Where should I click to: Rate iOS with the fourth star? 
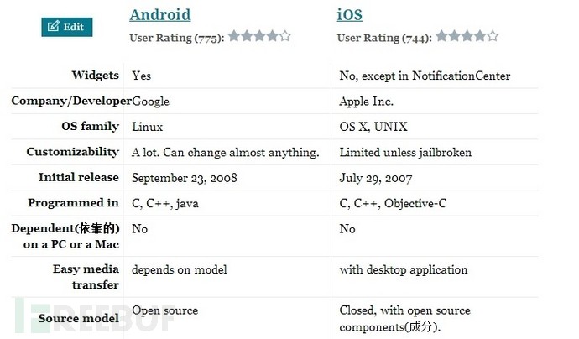[x=480, y=36]
